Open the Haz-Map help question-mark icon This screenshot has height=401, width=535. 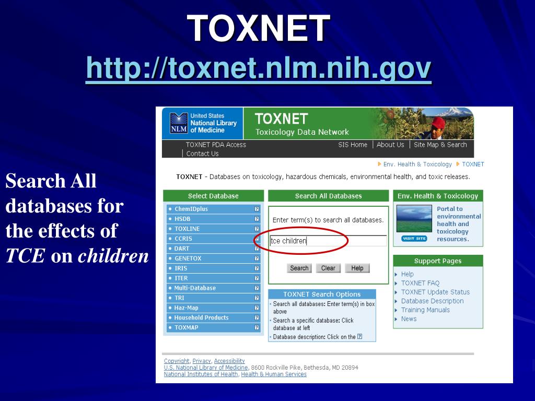click(x=257, y=308)
